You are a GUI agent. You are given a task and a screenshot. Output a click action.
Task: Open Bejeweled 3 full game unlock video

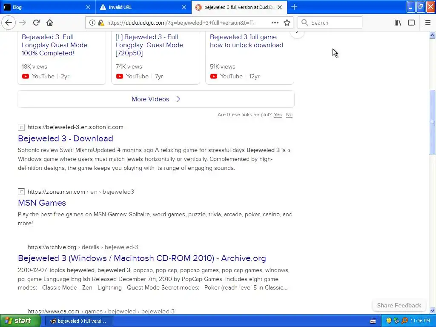click(x=247, y=41)
